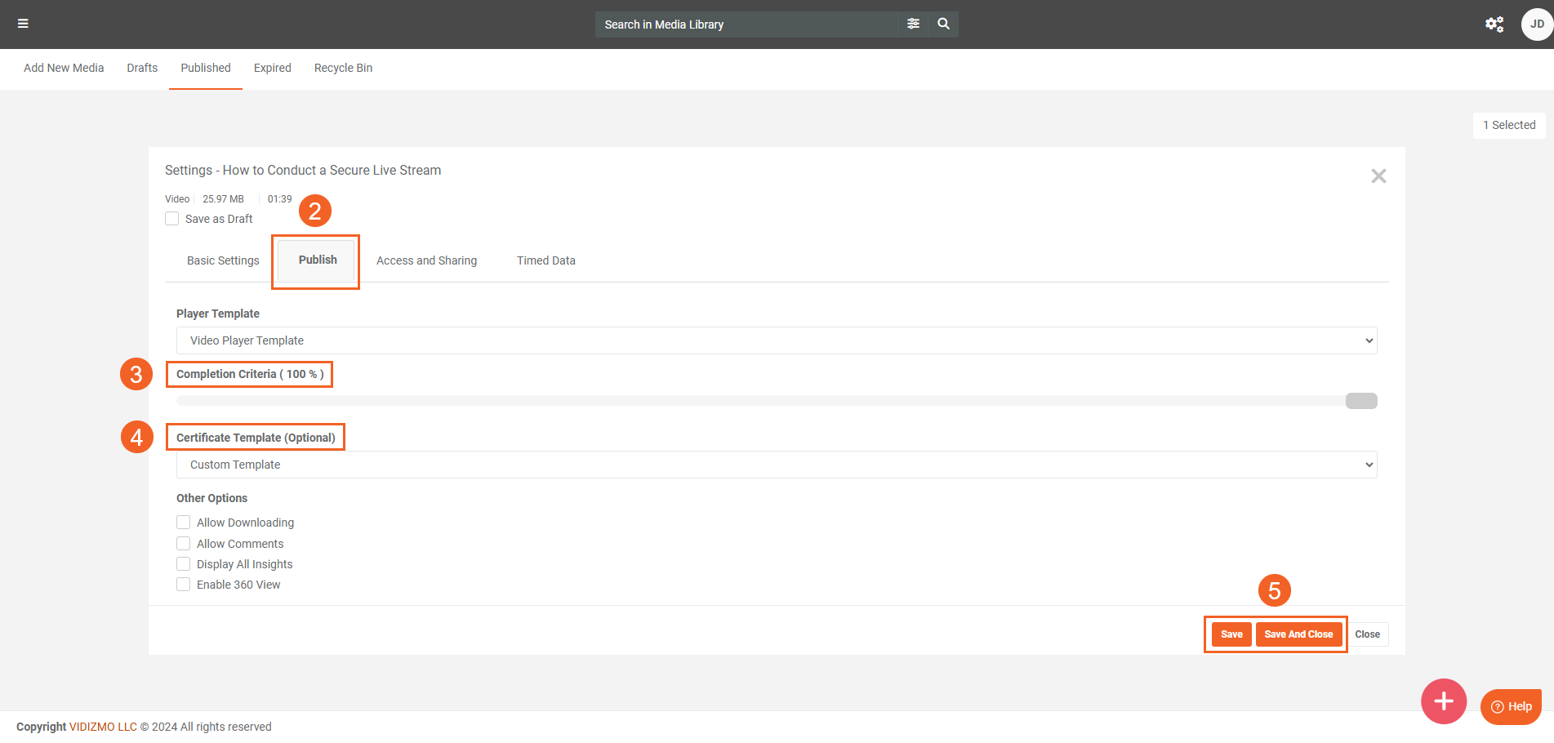1554x743 pixels.
Task: Follow the VIDIZMO LLC footer link
Action: pyautogui.click(x=103, y=727)
